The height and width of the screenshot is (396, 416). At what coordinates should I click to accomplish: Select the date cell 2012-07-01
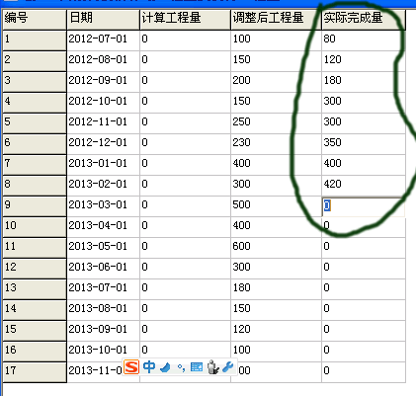click(x=104, y=40)
